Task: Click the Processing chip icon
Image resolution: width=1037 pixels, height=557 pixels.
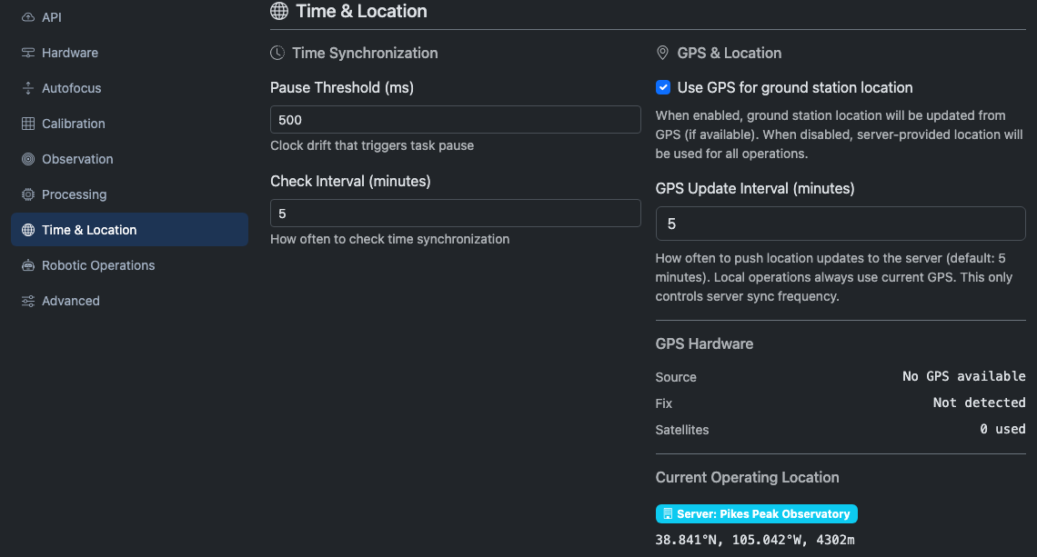Action: point(28,194)
